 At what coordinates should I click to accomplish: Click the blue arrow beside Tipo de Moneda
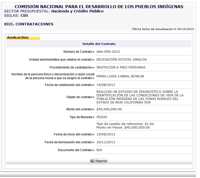(x=93, y=117)
